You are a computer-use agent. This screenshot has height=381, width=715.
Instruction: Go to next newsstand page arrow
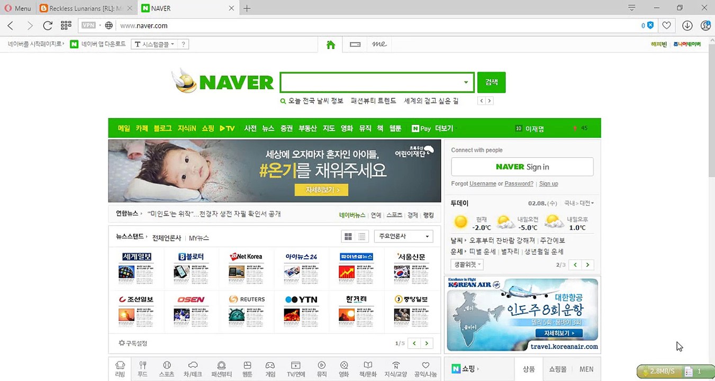click(427, 343)
